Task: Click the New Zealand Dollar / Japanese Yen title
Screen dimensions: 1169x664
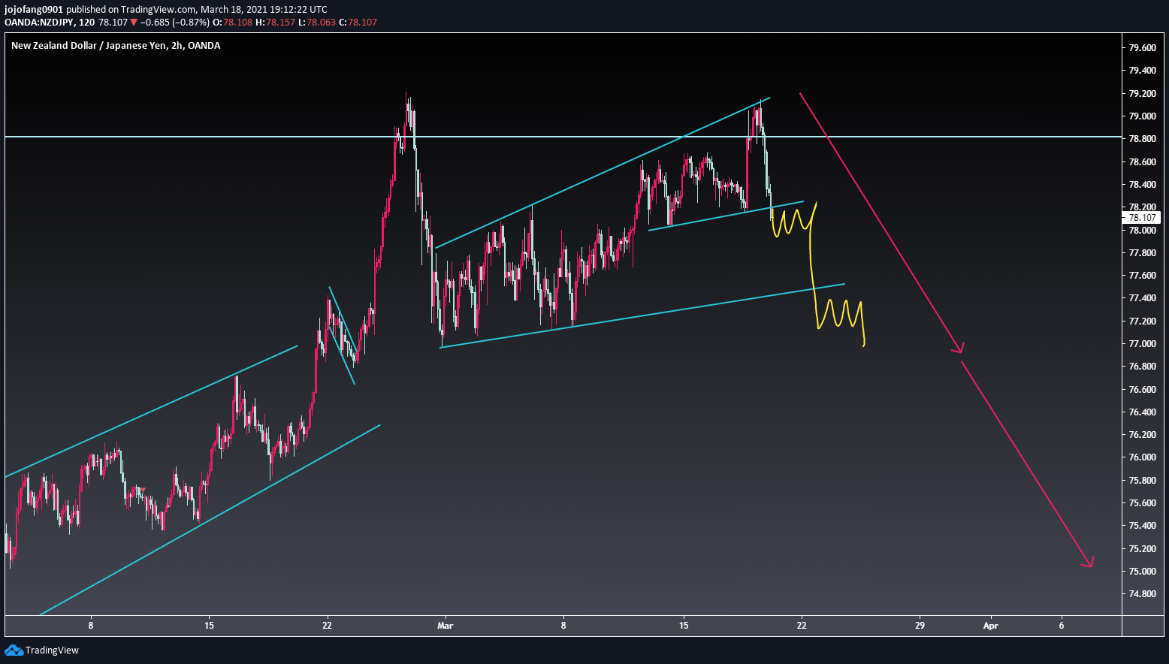Action: click(116, 46)
